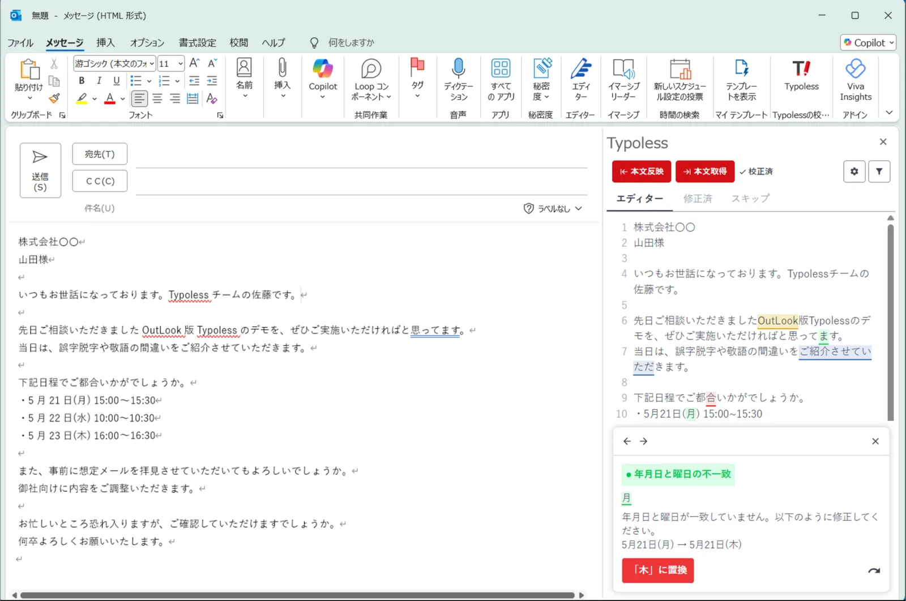
Task: Open new scheduling poll (新しいスケジュール設定の投票)
Action: (679, 80)
